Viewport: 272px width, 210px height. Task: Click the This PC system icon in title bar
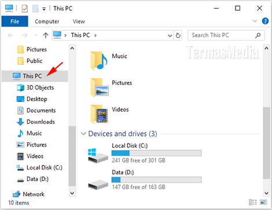click(9, 8)
